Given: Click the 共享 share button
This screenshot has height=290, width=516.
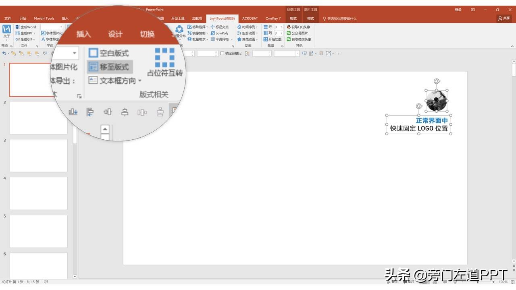Looking at the screenshot, I should point(504,19).
